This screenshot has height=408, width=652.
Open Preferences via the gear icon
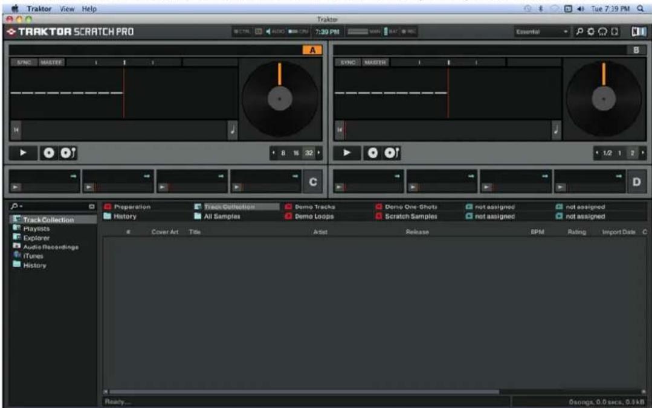point(591,31)
